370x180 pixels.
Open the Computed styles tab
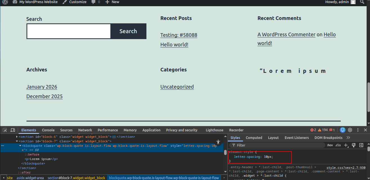tap(254, 138)
